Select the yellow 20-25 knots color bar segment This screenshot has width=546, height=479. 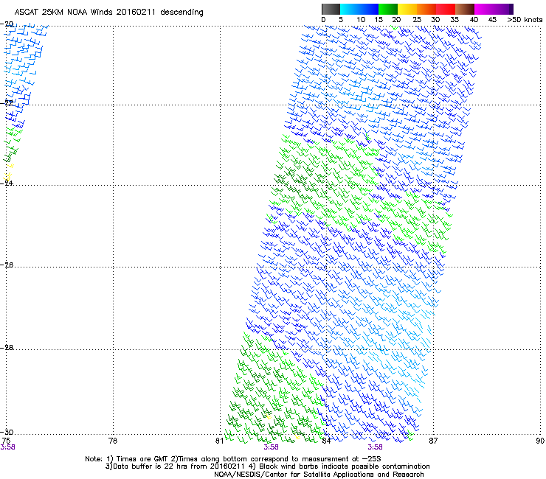coord(407,9)
